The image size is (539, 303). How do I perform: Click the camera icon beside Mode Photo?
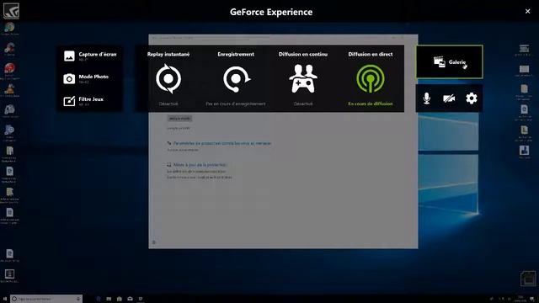(x=69, y=78)
